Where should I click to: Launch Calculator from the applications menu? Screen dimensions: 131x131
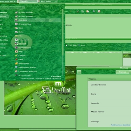pos(37,20)
